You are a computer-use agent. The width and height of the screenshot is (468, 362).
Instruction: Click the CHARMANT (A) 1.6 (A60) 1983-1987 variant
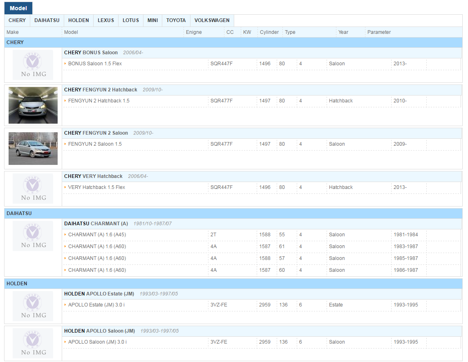coord(97,247)
